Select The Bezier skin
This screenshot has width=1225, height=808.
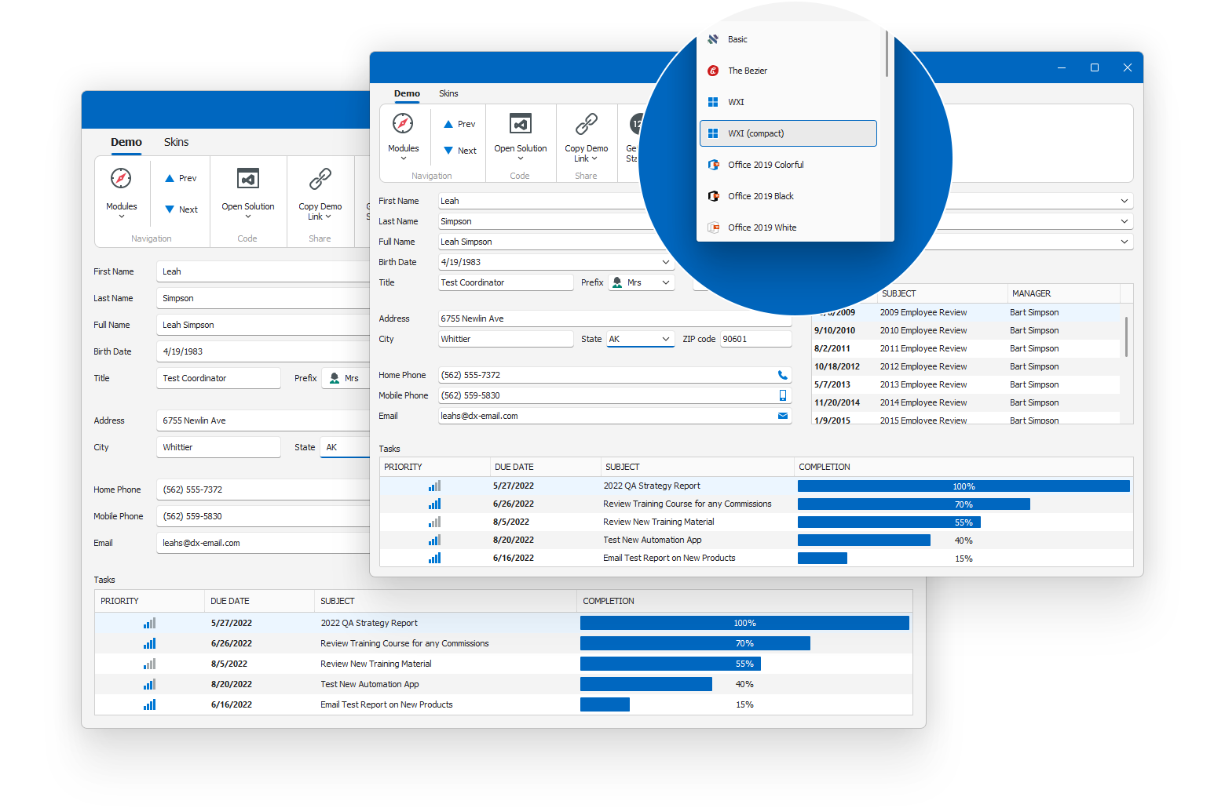point(788,71)
